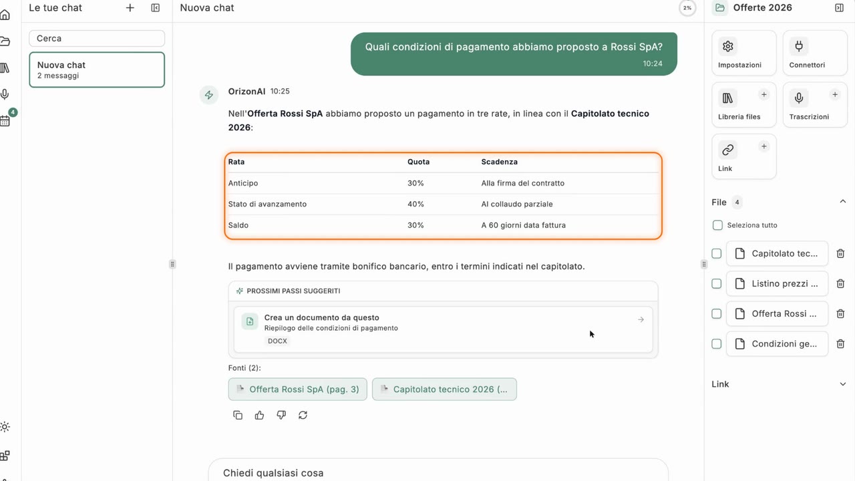Tick the Condizioni generali file checkbox
Screen dimensions: 855x481
click(717, 344)
